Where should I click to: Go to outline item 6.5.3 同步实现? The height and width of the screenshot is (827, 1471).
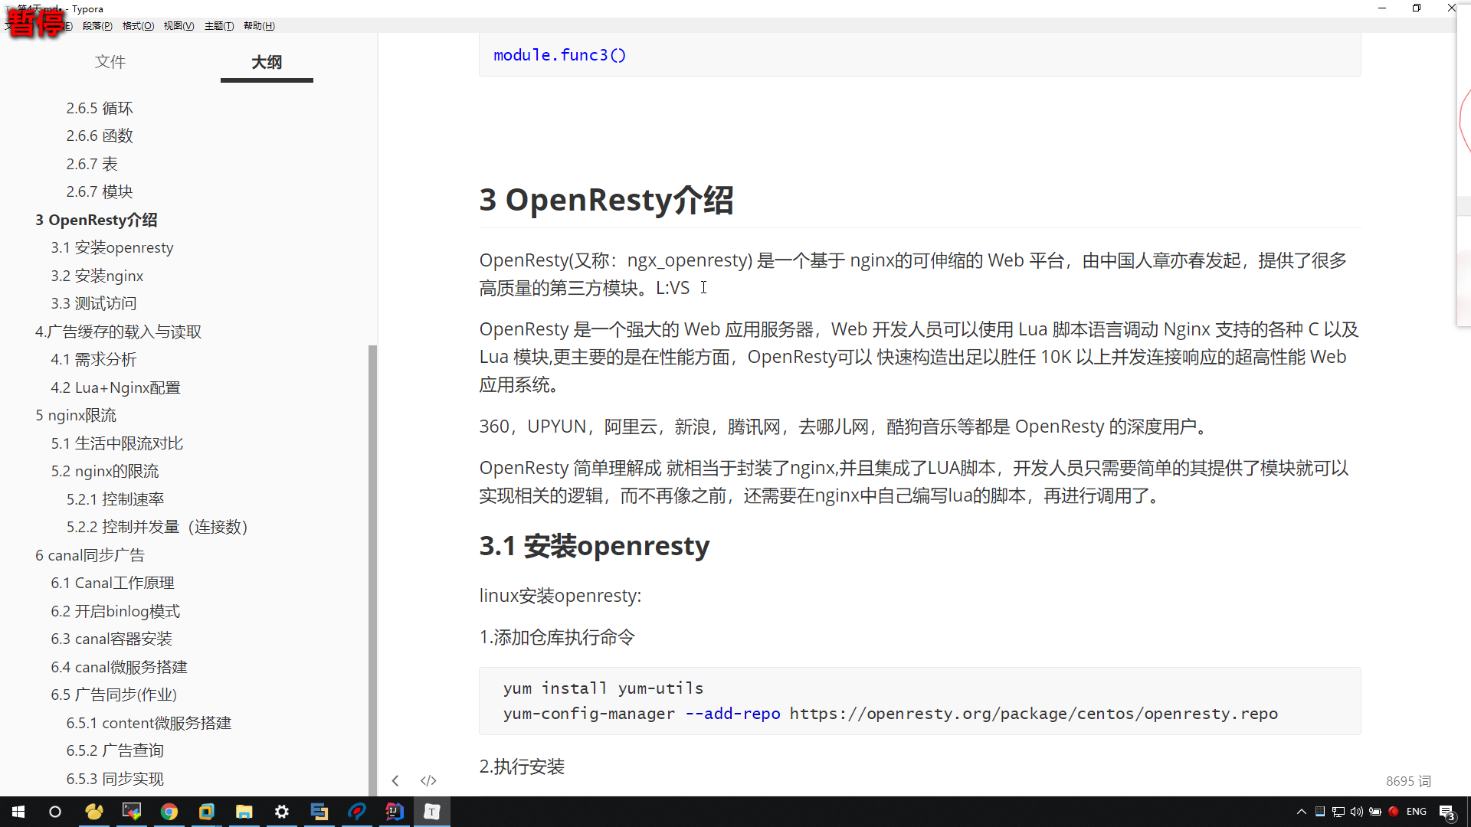[x=116, y=779]
